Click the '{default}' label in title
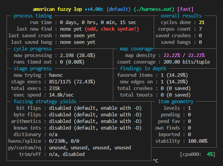 point(118,9)
